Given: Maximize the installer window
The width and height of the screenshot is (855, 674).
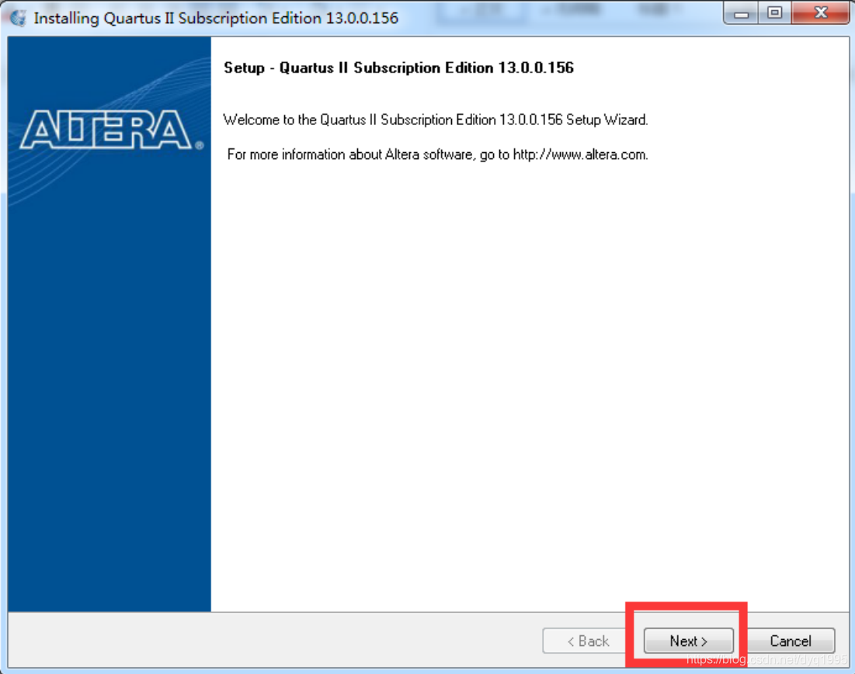Looking at the screenshot, I should point(774,13).
